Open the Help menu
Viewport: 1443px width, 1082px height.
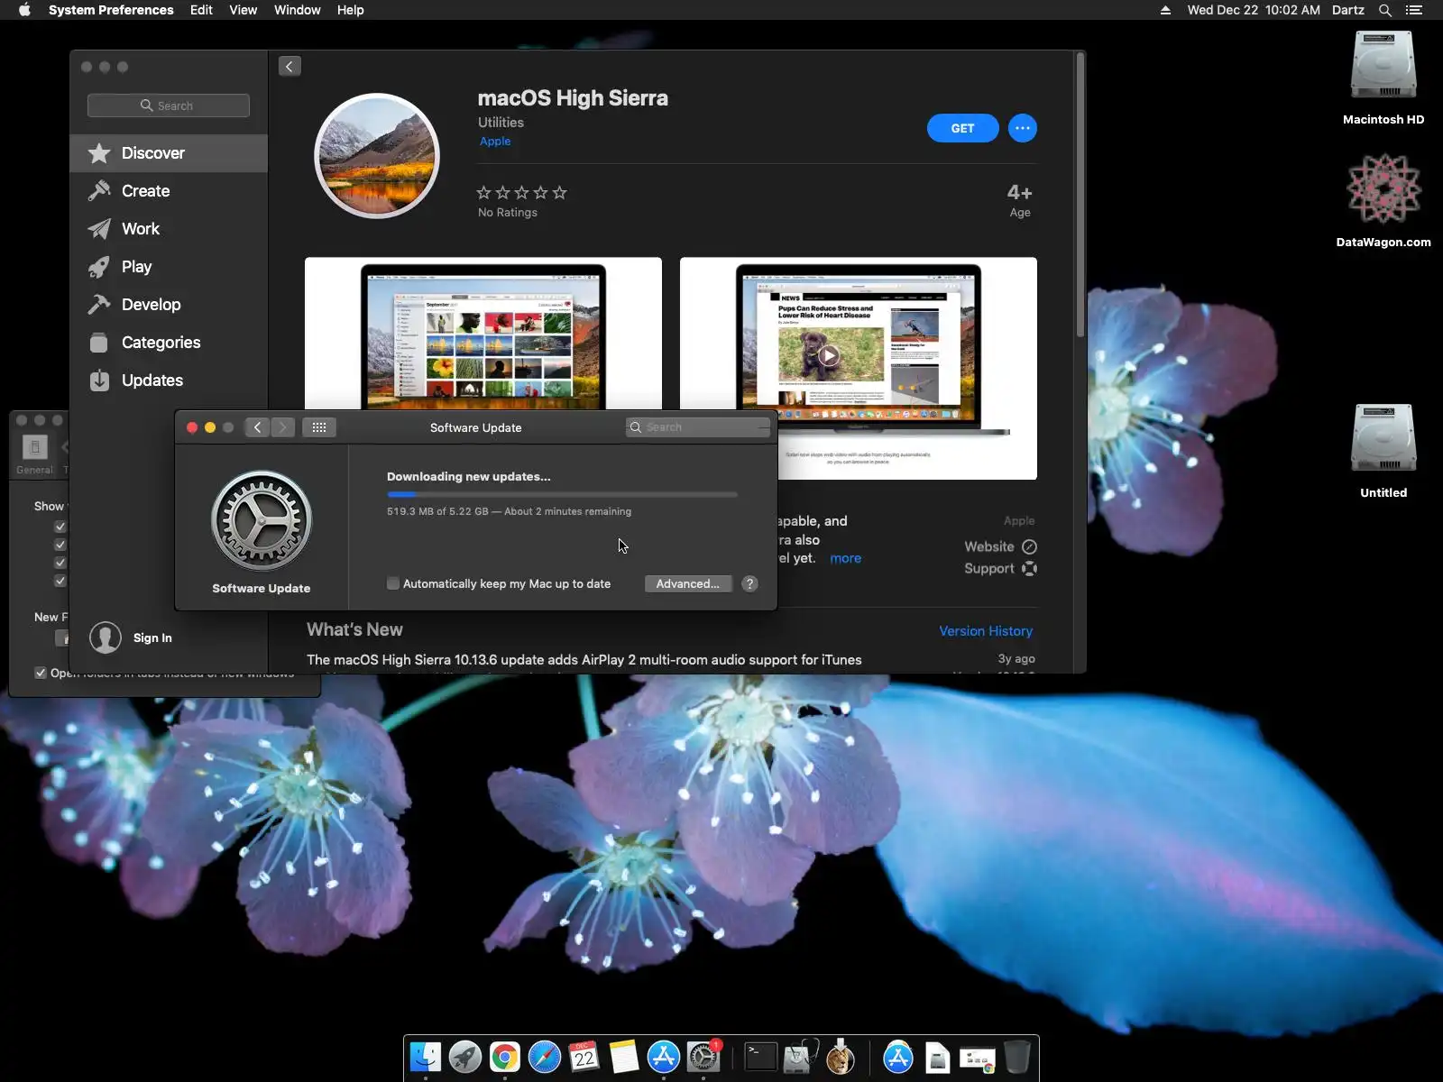[351, 10]
